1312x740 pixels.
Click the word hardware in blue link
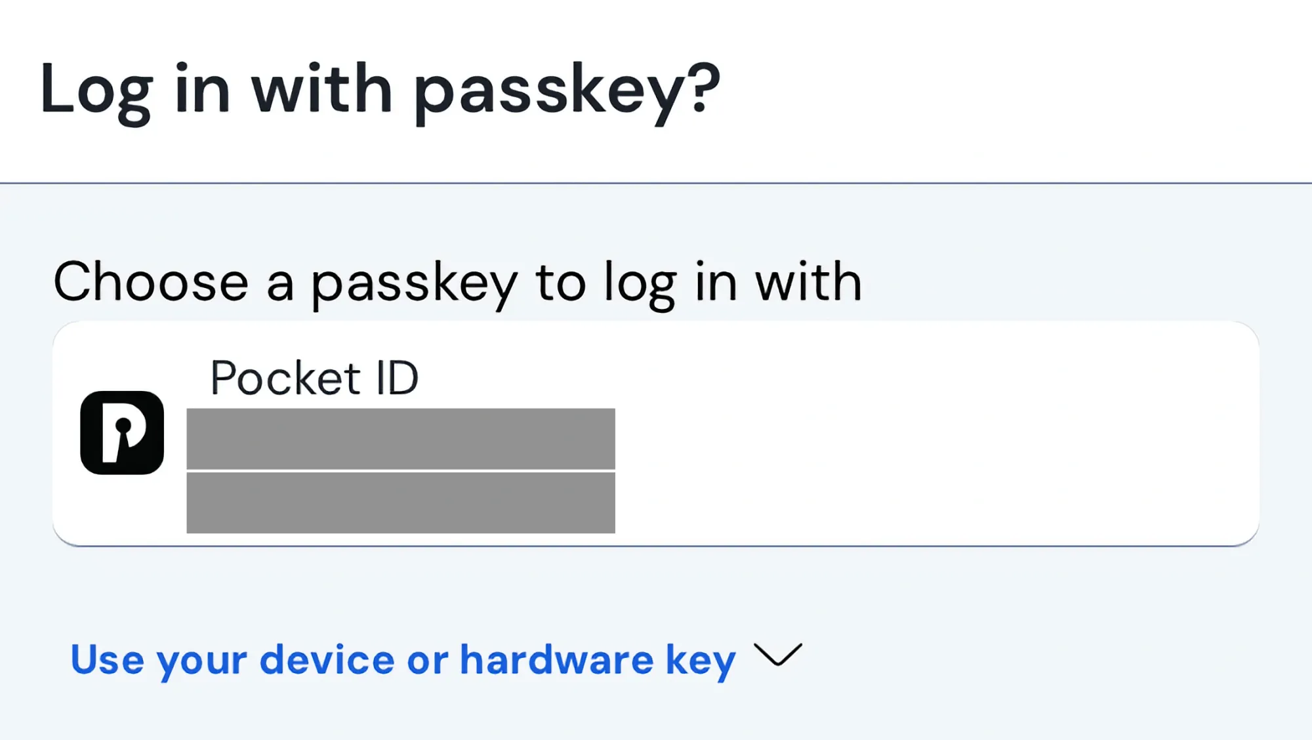pyautogui.click(x=556, y=659)
